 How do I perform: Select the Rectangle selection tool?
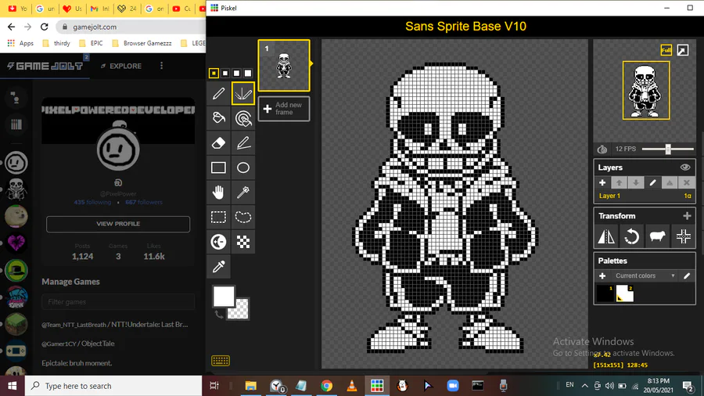click(x=219, y=217)
